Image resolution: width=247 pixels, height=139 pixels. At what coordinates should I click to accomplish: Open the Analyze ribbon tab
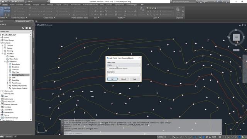click(36, 5)
